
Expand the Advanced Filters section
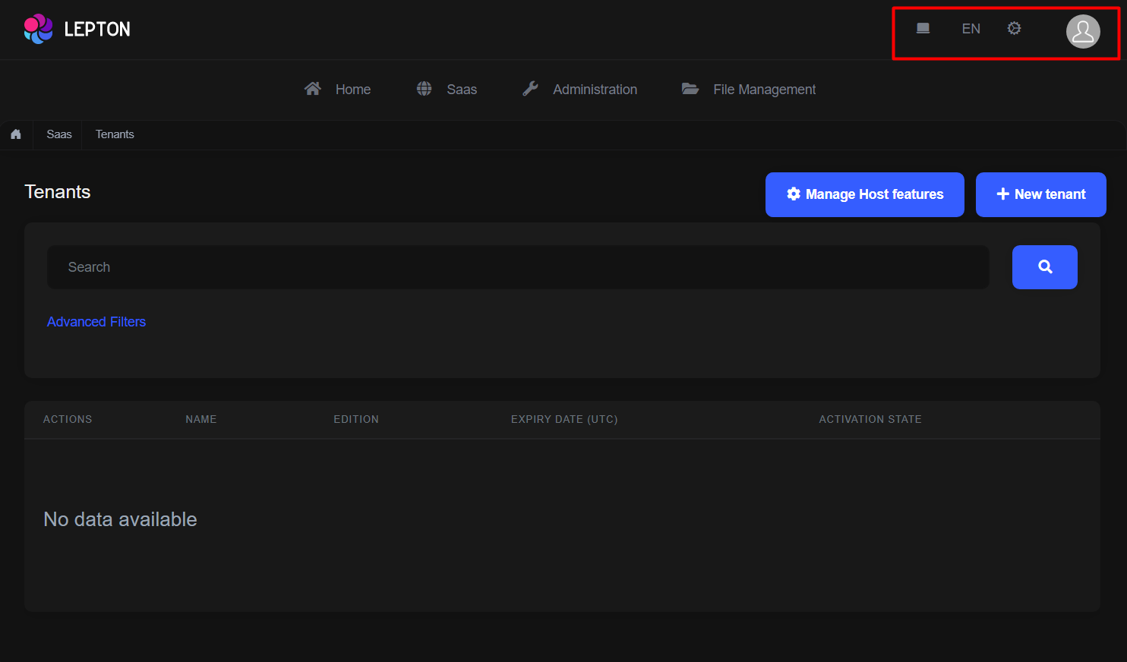[x=96, y=321]
